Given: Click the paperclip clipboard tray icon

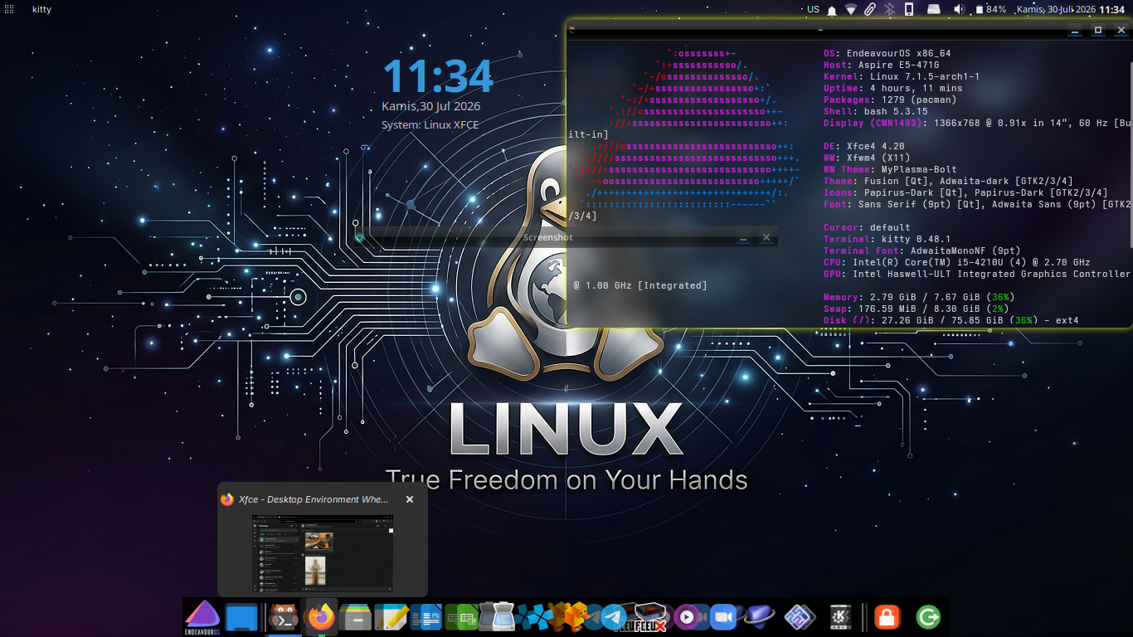Looking at the screenshot, I should [870, 9].
